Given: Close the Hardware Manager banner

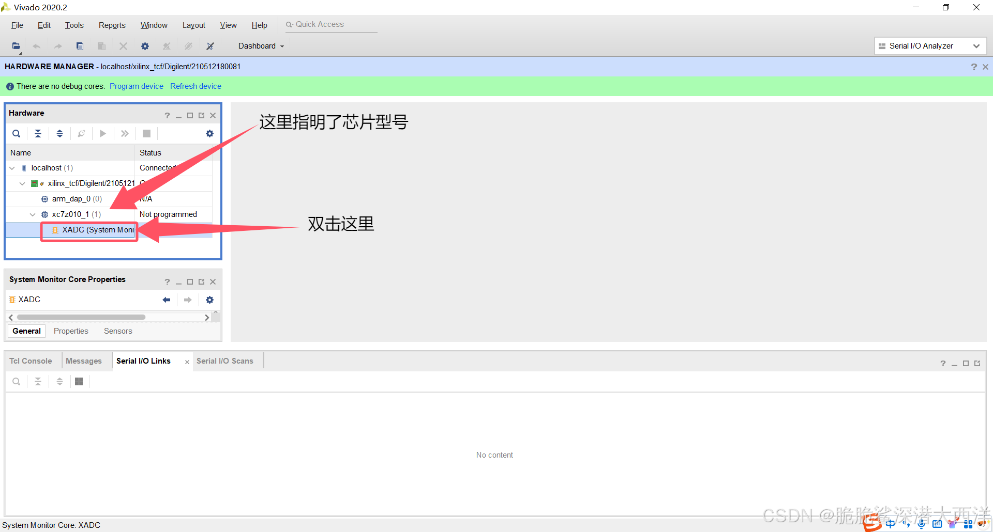Looking at the screenshot, I should 985,67.
